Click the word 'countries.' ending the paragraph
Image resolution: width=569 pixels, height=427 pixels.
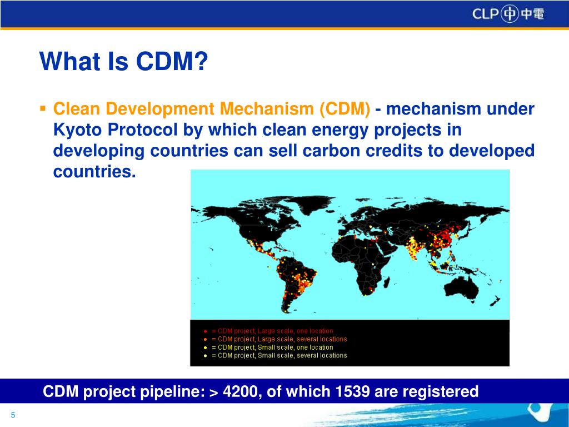94,171
